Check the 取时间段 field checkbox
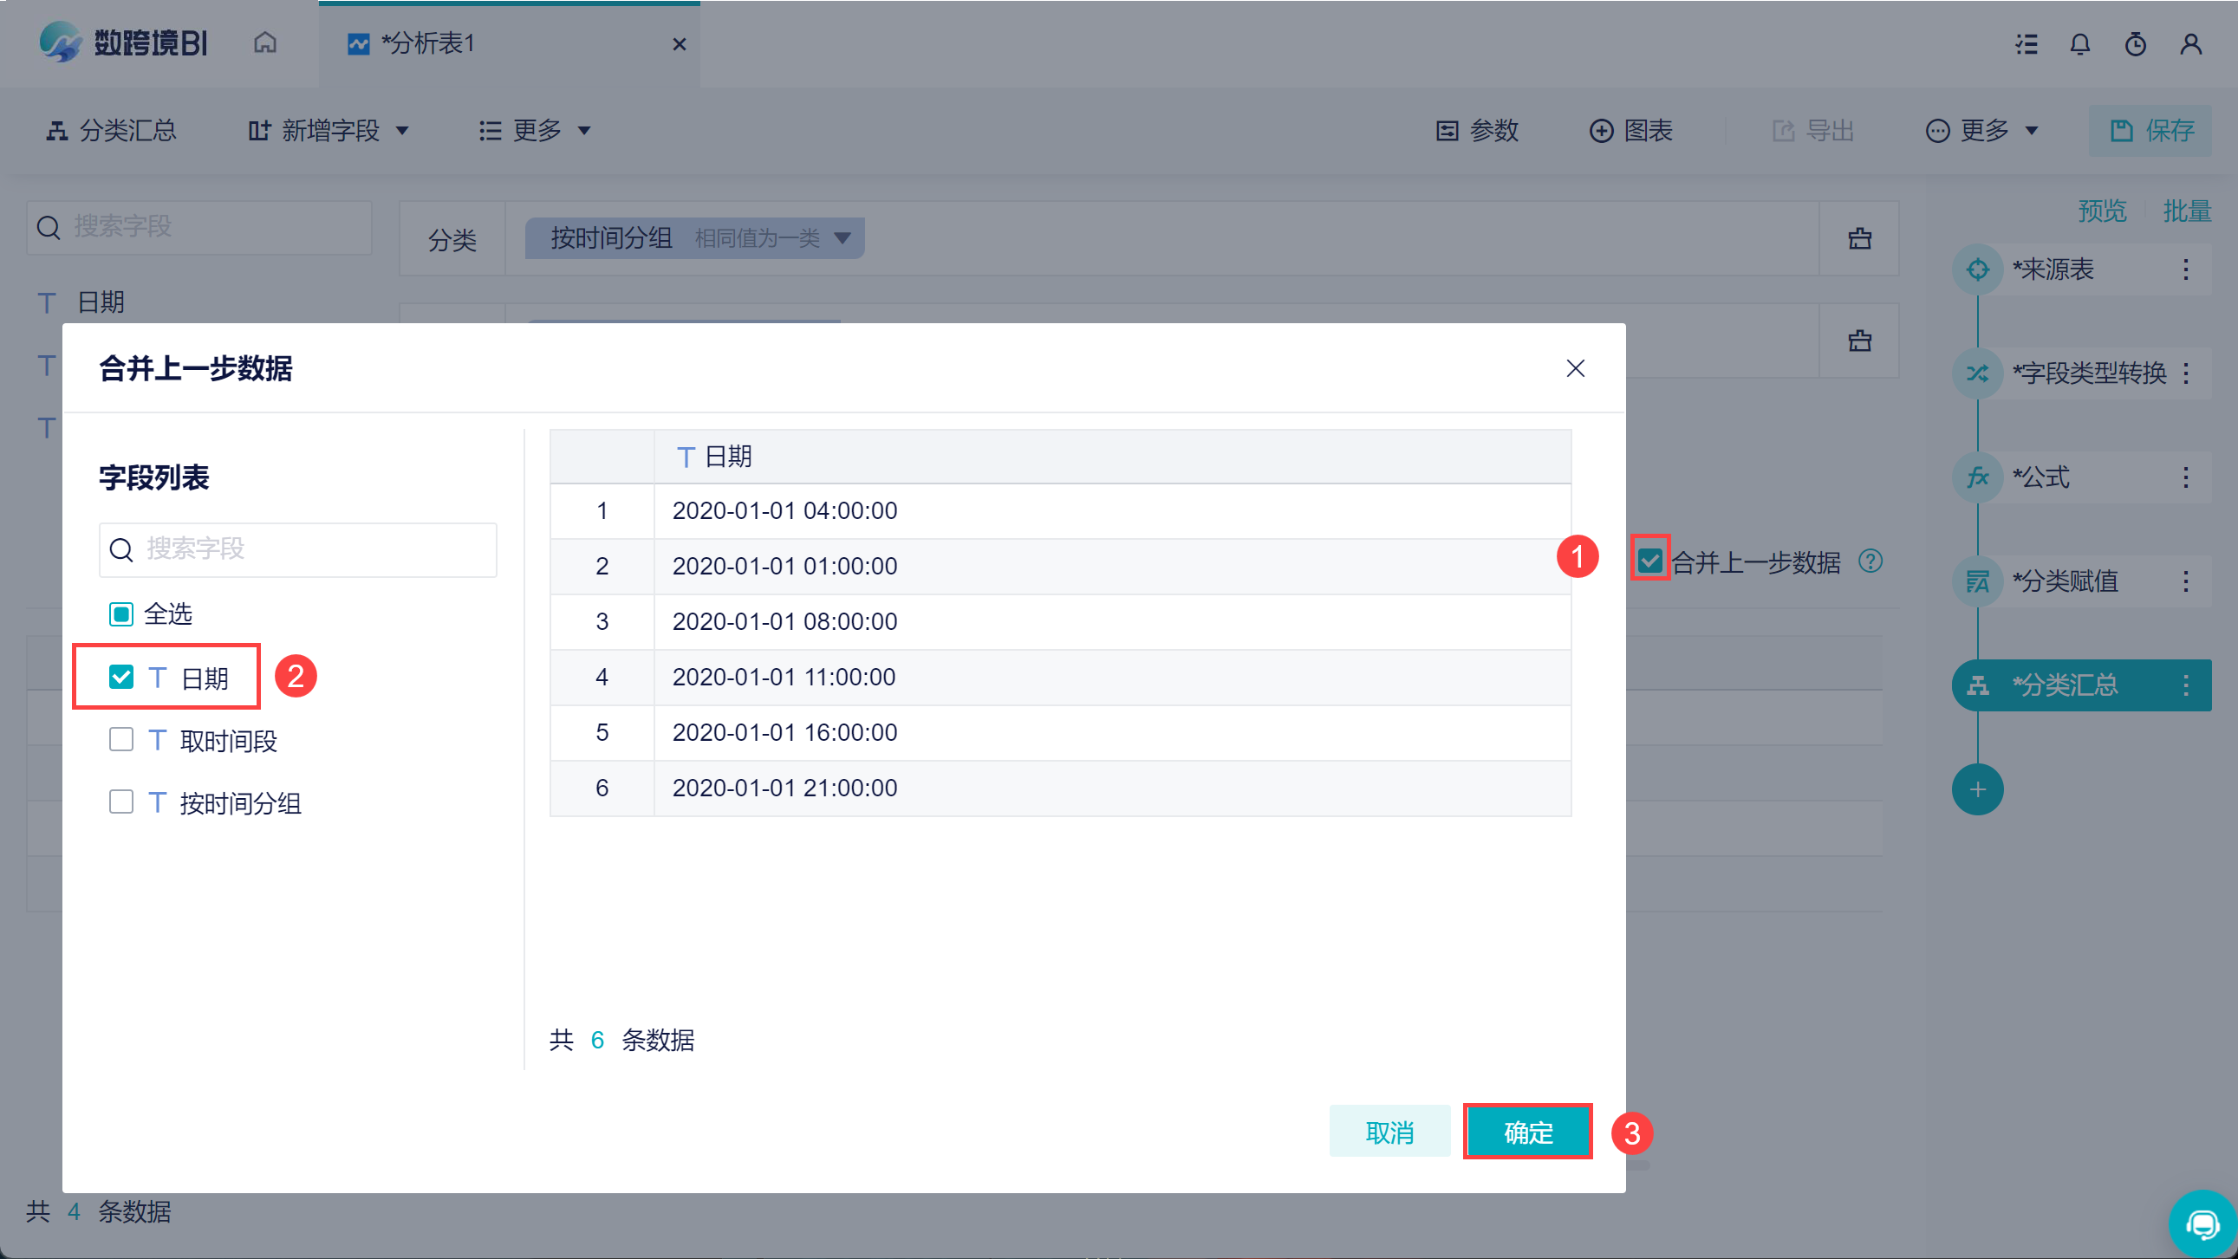 click(x=121, y=740)
